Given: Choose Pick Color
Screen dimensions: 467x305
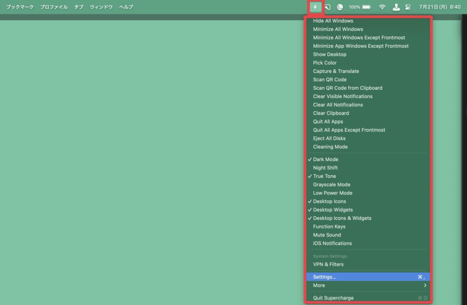Looking at the screenshot, I should coord(368,63).
